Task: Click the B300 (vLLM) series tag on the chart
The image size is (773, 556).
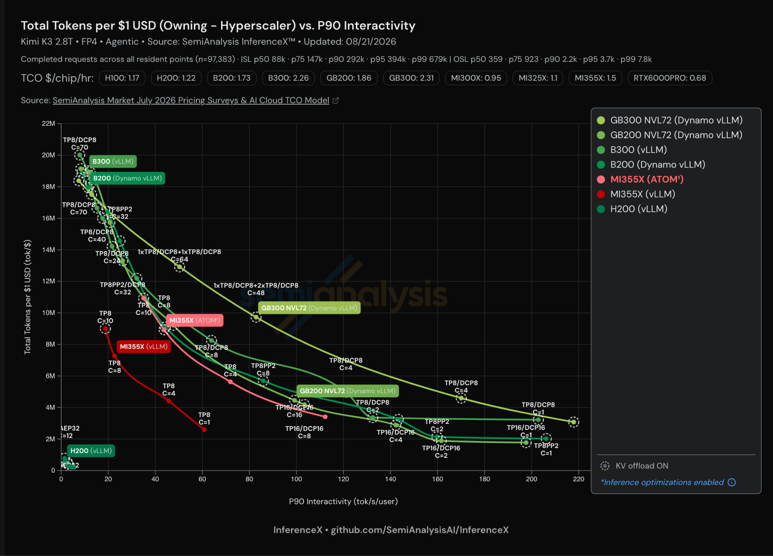Action: tap(113, 162)
